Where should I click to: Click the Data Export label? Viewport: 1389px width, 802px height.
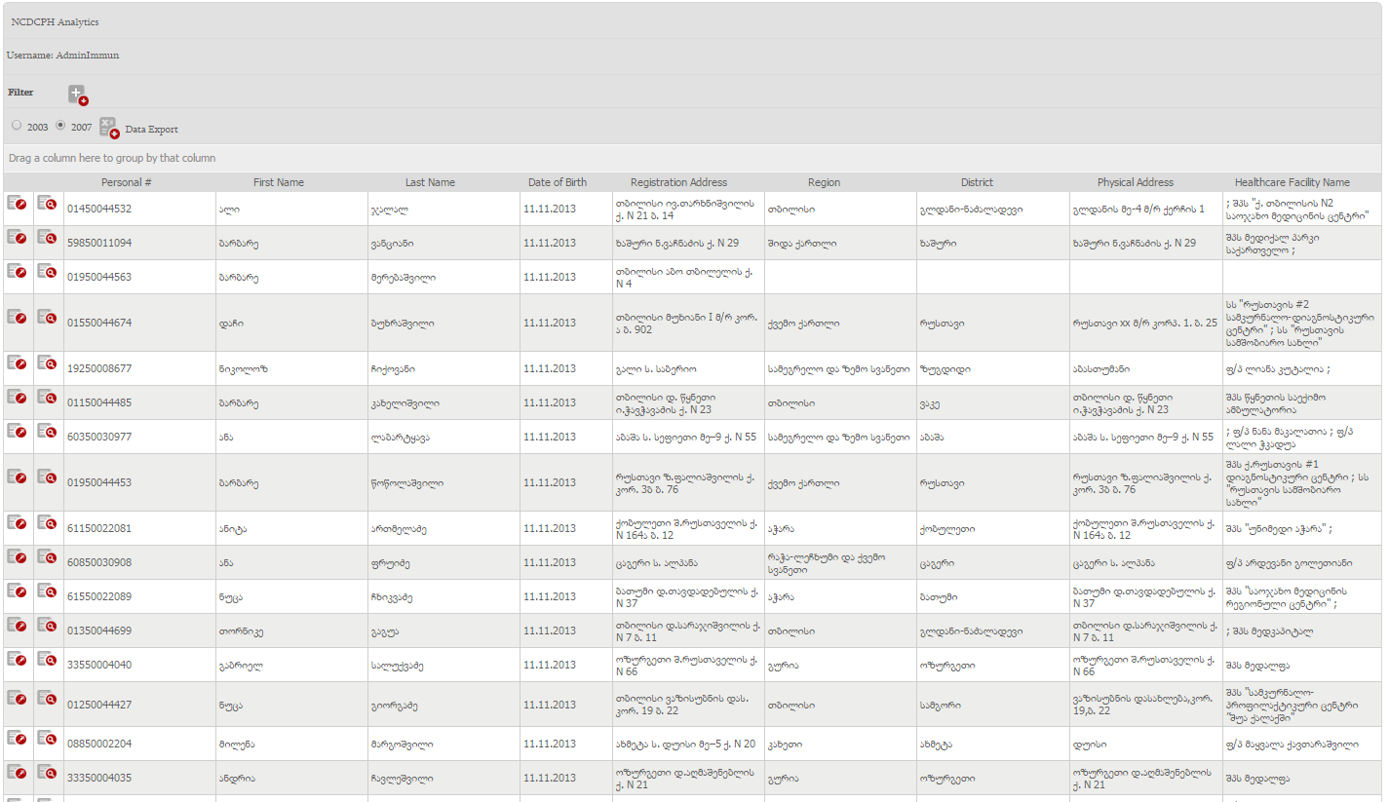point(151,130)
